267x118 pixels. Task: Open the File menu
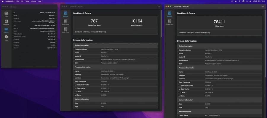(x=17, y=1)
